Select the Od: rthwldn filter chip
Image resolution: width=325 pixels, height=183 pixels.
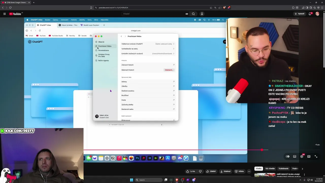pos(270,169)
